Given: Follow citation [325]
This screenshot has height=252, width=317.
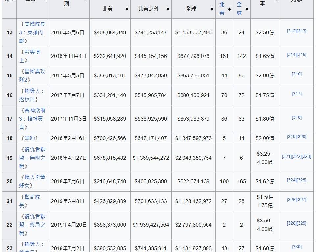Looking at the screenshot, I should point(302,180).
